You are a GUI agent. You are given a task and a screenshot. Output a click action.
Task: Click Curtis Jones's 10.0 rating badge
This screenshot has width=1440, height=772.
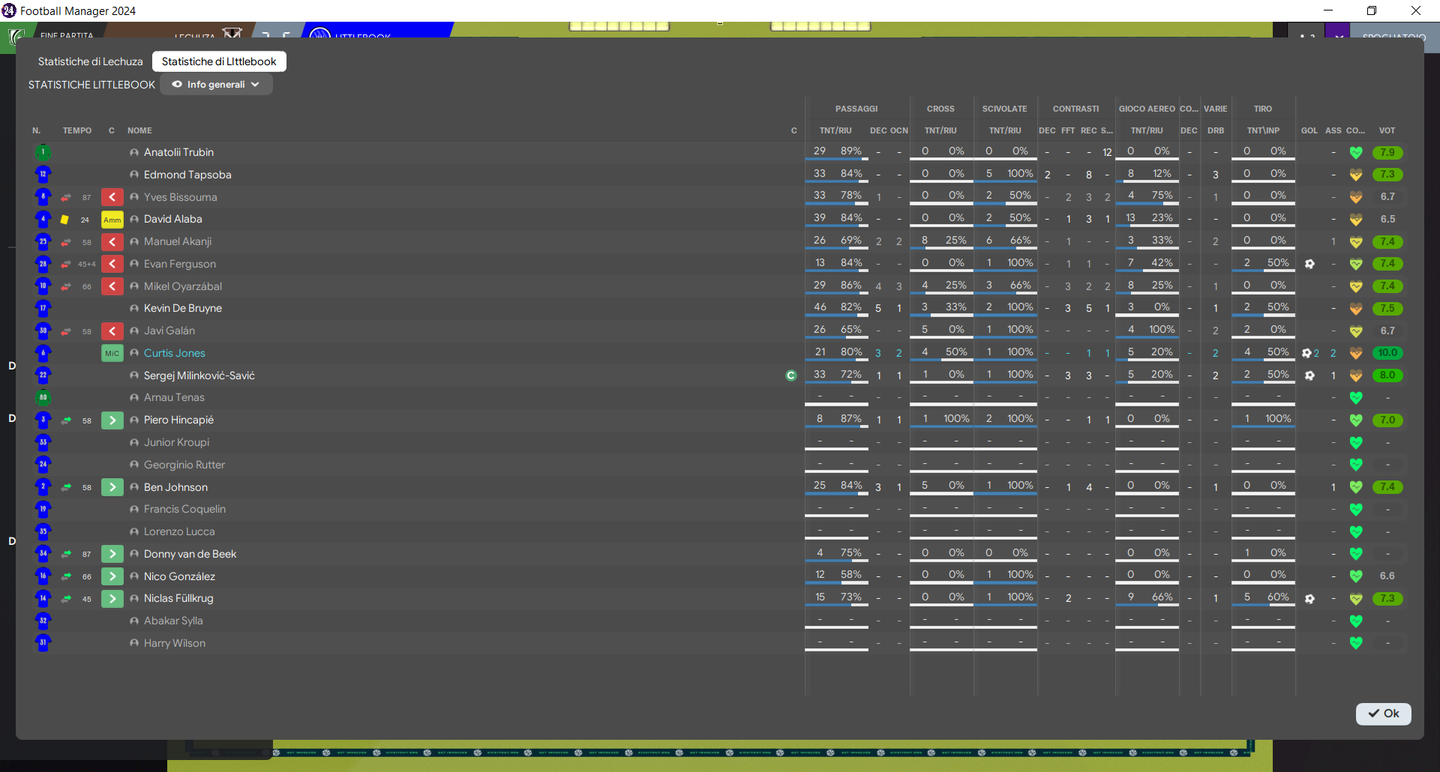tap(1387, 353)
